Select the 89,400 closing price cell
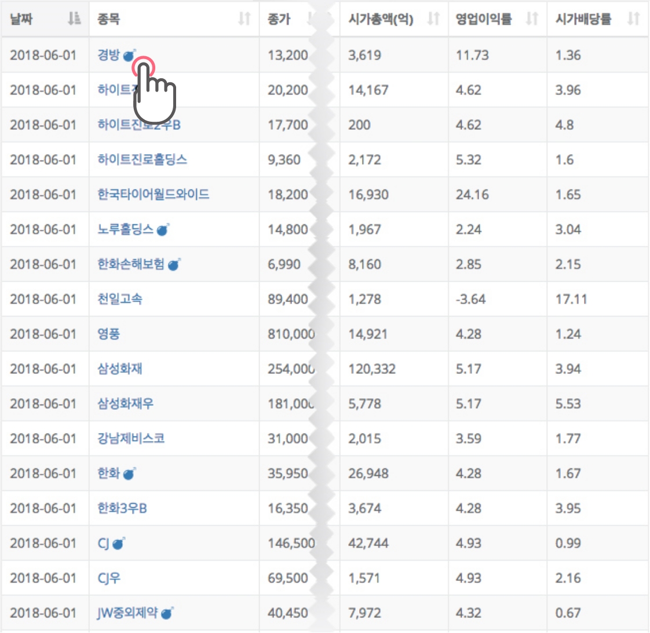The image size is (650, 633). coord(288,299)
